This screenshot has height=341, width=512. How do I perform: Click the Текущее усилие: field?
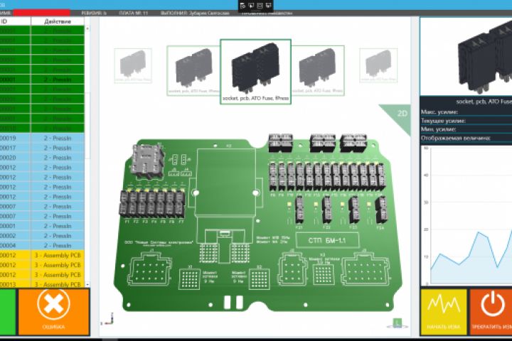coord(466,121)
